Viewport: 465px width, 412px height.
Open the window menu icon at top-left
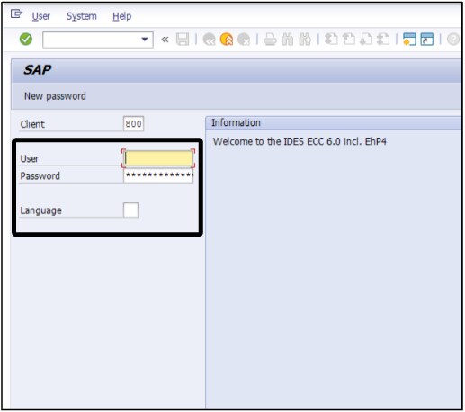click(16, 13)
